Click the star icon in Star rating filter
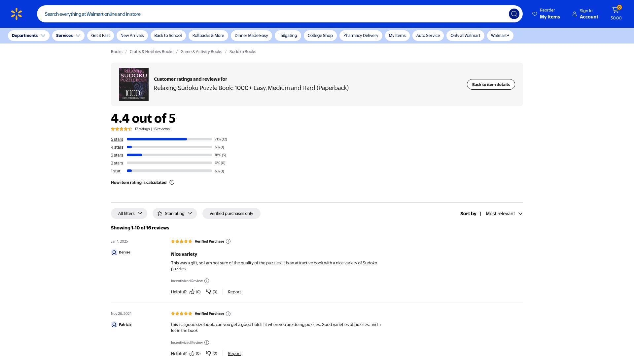This screenshot has height=356, width=634. click(160, 214)
